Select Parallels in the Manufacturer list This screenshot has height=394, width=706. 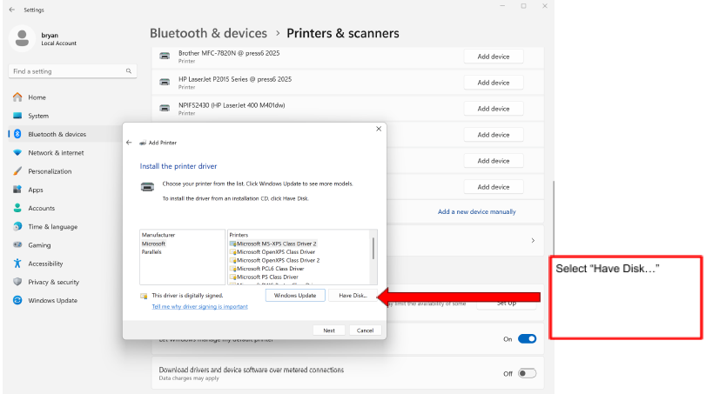[151, 252]
